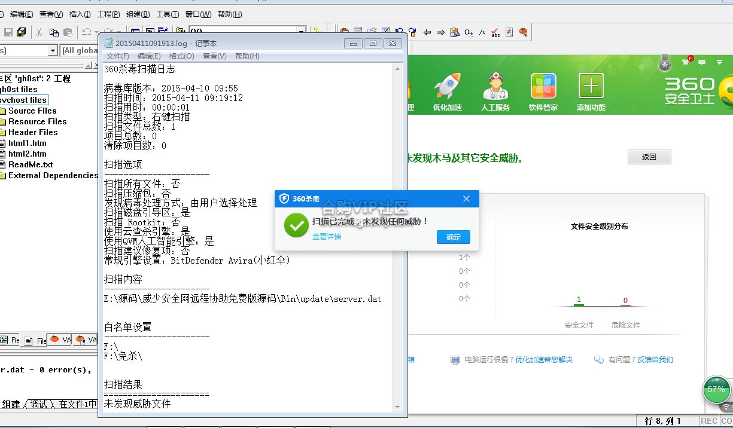
Task: Click the 查看详情 link in the 360杀毒 dialog
Action: (x=327, y=237)
